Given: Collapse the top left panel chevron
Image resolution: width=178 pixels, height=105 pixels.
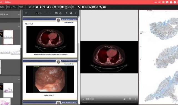Looking at the screenshot, I should coord(19,14).
